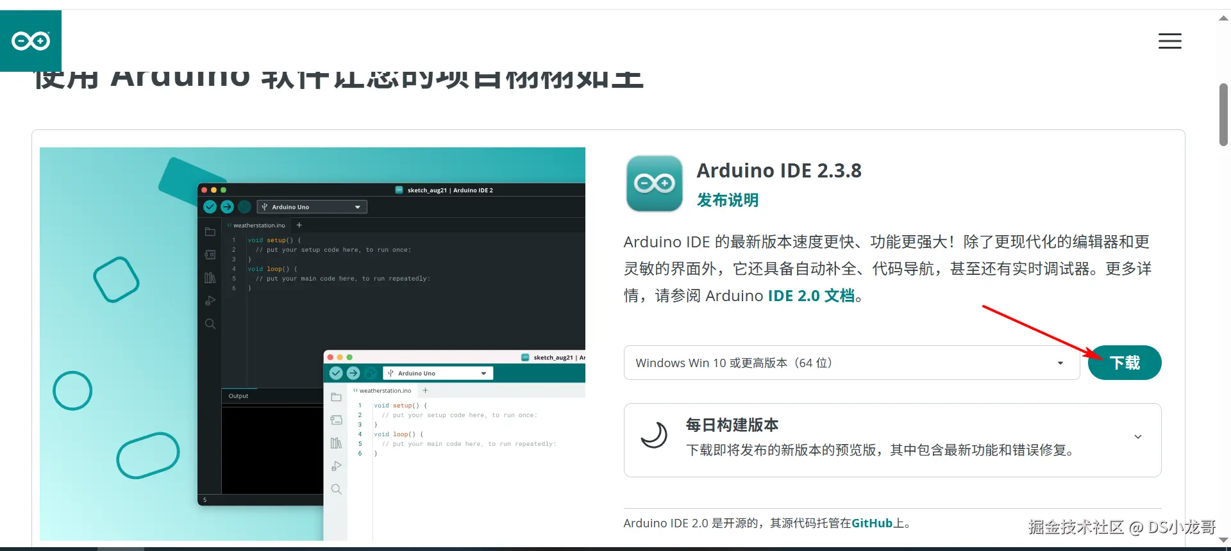The width and height of the screenshot is (1231, 551).
Task: Click the text "Arduino IDE 2.0 是开源的"
Action: (x=691, y=523)
